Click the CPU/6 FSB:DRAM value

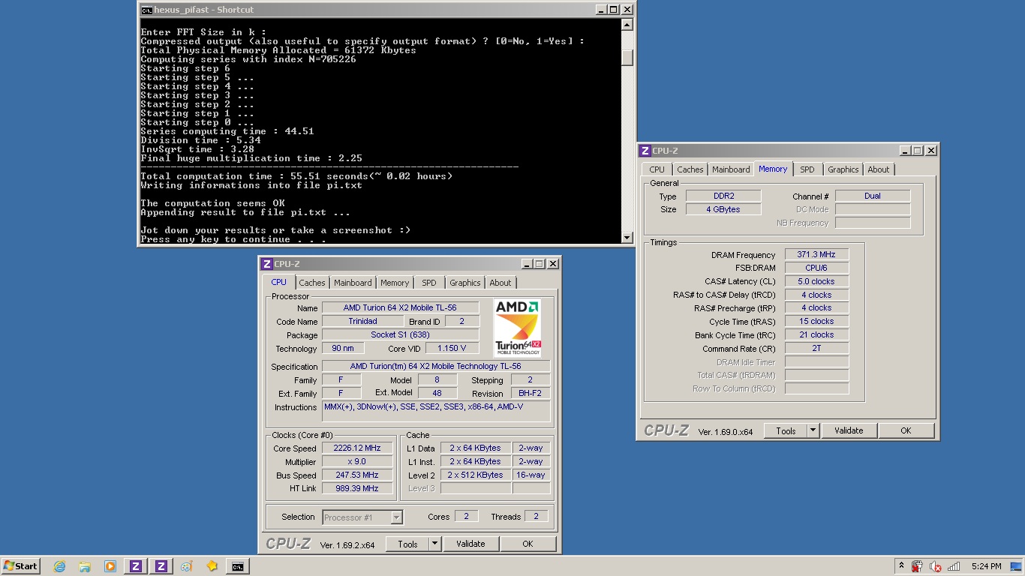coord(816,268)
